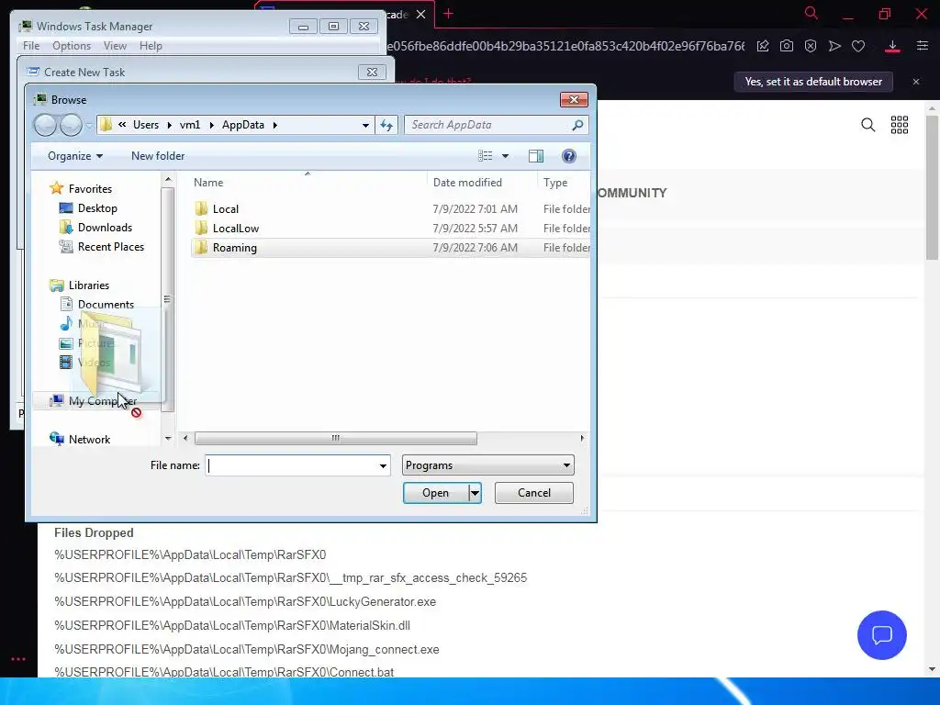Click the File name input field

pos(291,465)
